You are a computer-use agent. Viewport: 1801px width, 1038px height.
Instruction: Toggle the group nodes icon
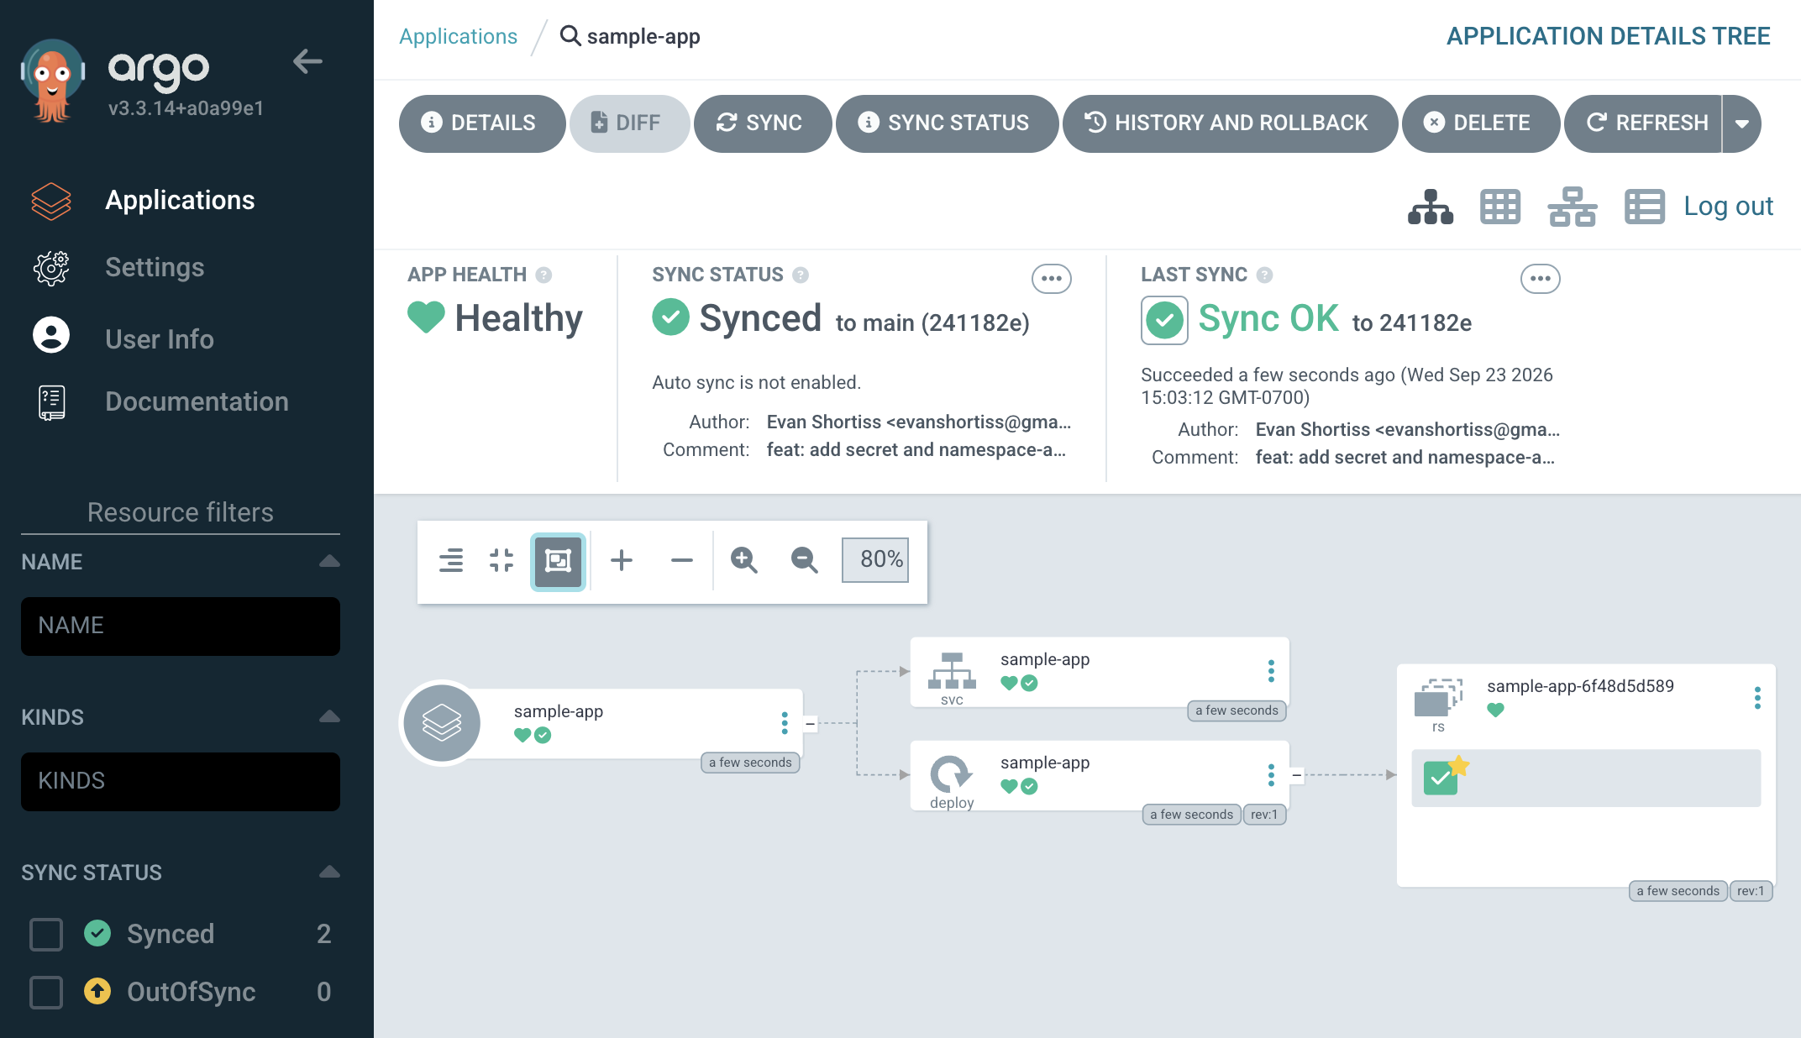click(x=558, y=560)
